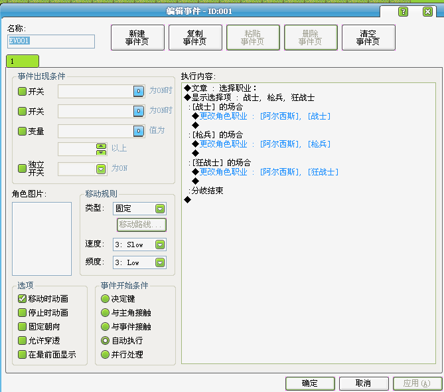The image size is (444, 392).
Task: Click the 新建事件页 button
Action: click(x=137, y=37)
